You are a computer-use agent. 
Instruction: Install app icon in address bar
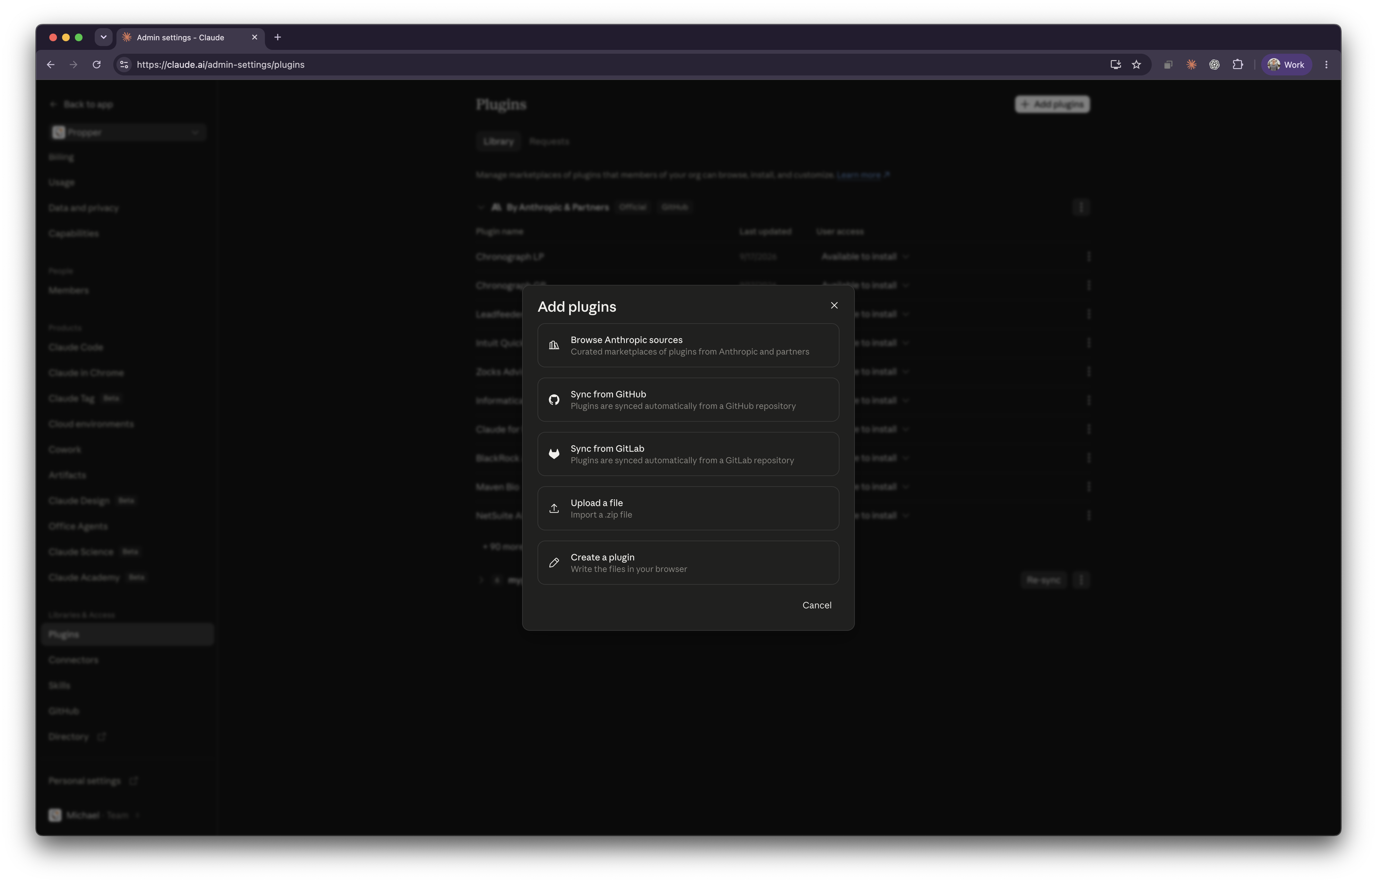[1115, 65]
